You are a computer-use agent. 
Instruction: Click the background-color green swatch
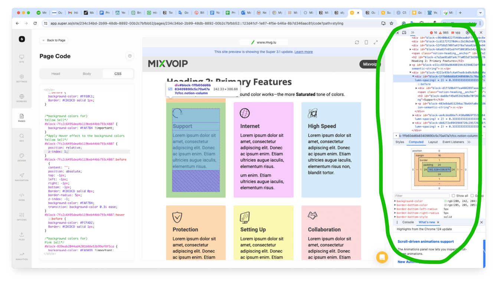pyautogui.click(x=446, y=201)
